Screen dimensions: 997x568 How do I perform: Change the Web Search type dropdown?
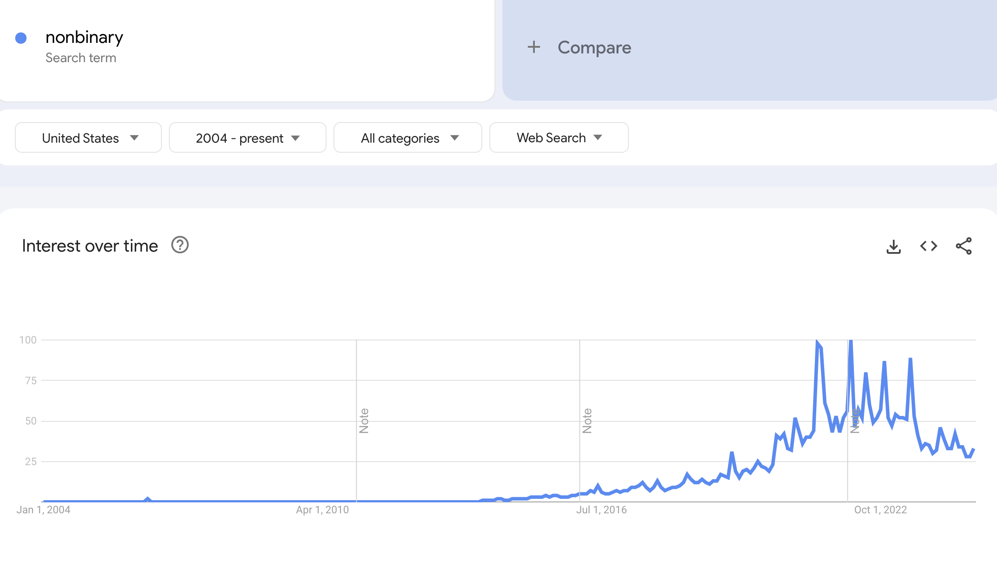[558, 138]
